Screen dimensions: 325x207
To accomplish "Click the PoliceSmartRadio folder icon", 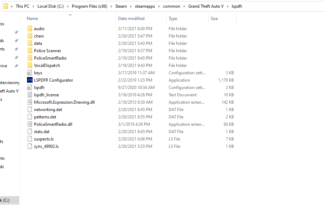I will [x=30, y=58].
